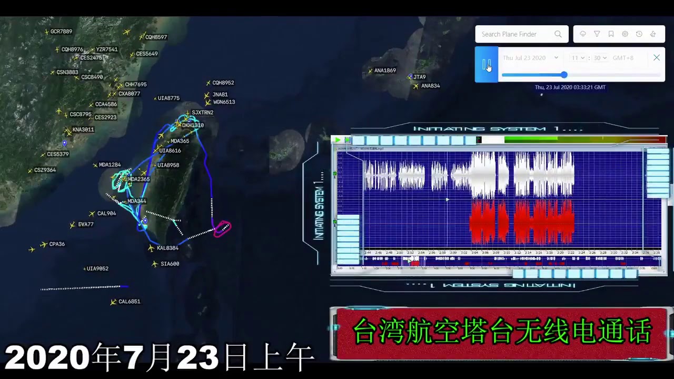Click the CHH7695 flight label
The width and height of the screenshot is (674, 379).
coord(136,84)
